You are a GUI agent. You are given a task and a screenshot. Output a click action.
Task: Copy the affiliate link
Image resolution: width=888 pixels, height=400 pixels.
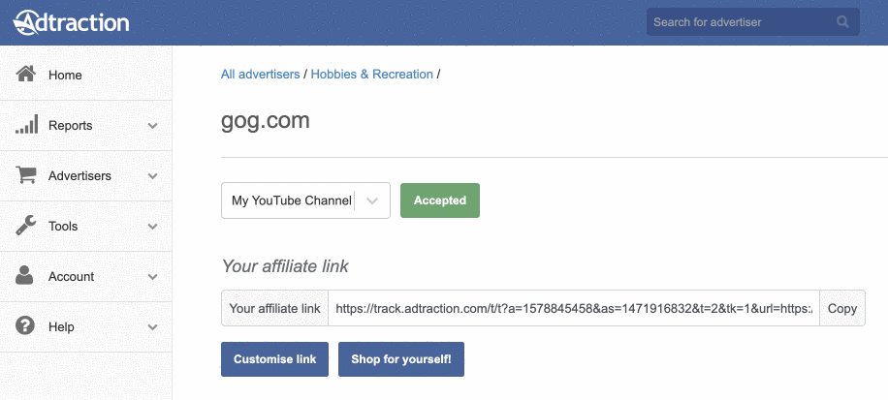click(x=842, y=308)
